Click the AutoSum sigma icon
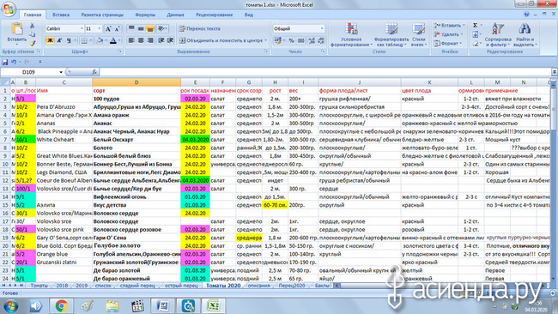The image size is (558, 314). tap(475, 26)
